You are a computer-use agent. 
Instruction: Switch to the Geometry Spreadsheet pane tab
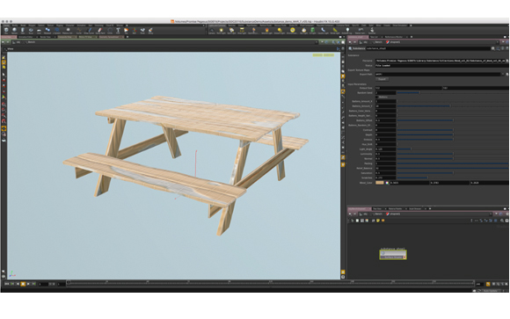110,37
